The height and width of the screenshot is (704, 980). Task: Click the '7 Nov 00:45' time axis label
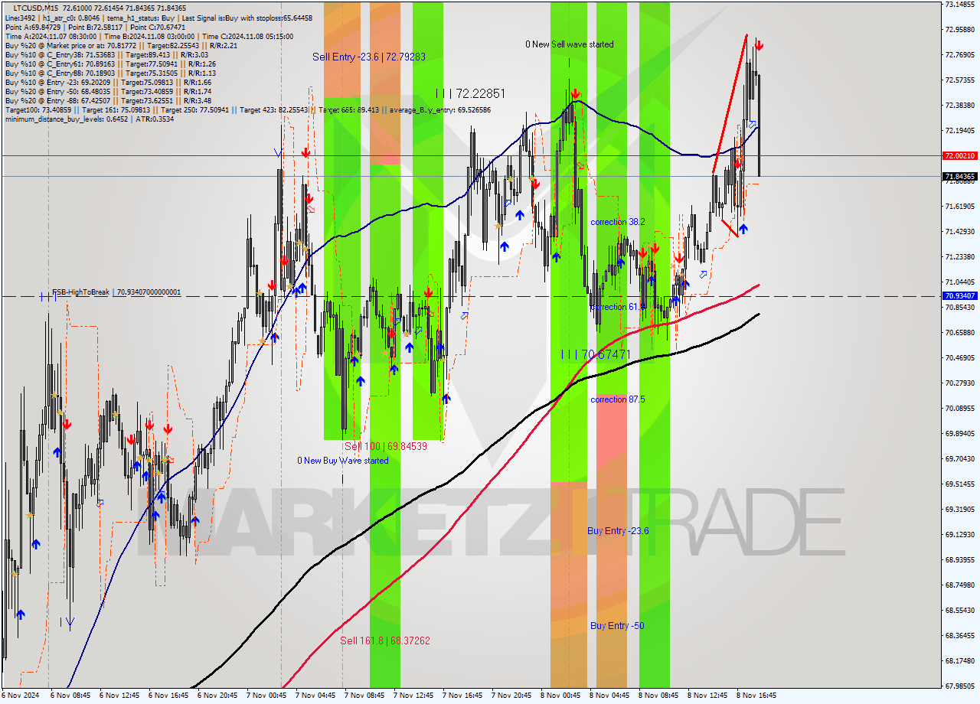click(266, 696)
